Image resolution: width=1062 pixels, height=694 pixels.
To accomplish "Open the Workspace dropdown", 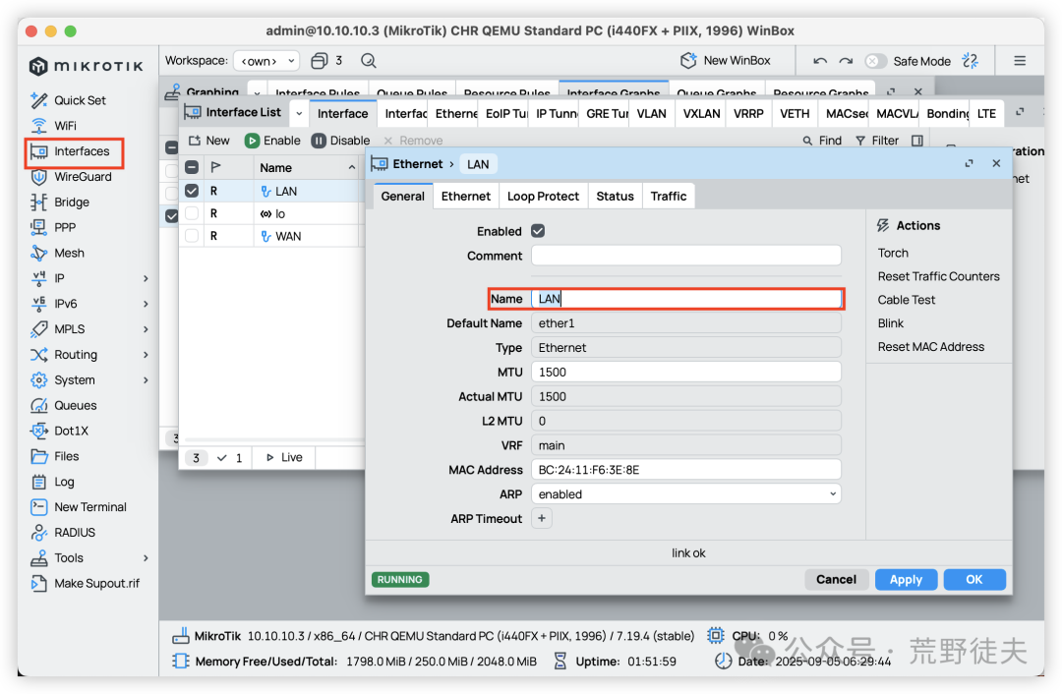I will pyautogui.click(x=266, y=61).
